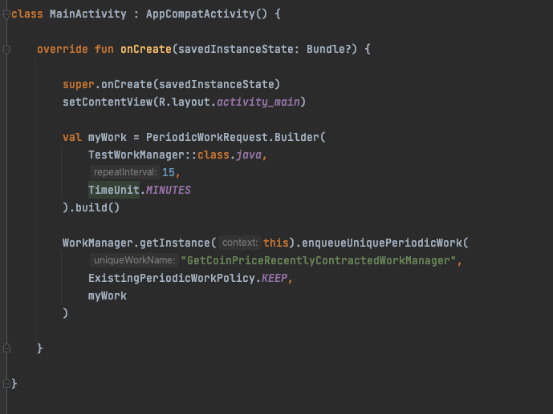553x414 pixels.
Task: Click 'enqueueUniquePeriodicWork' method call
Action: (x=381, y=243)
